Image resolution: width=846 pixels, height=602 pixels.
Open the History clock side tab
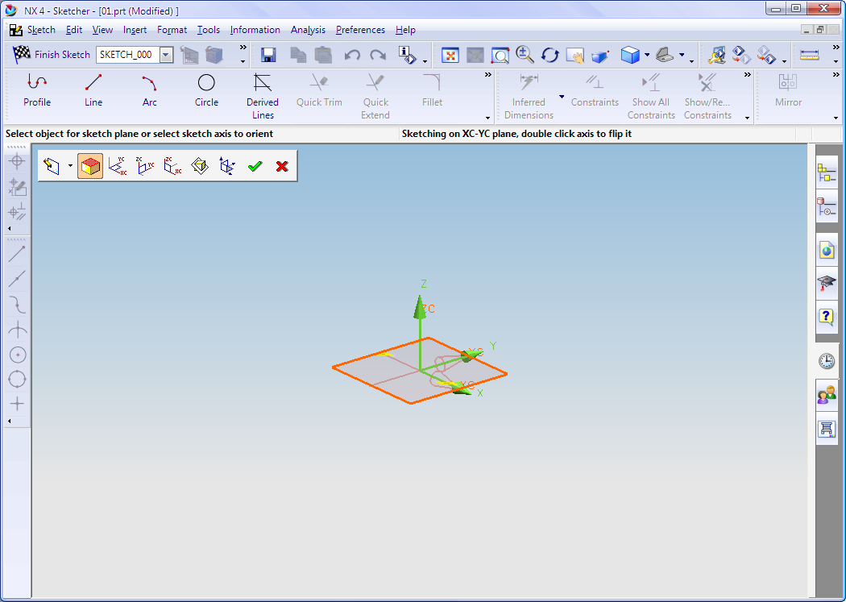(827, 361)
